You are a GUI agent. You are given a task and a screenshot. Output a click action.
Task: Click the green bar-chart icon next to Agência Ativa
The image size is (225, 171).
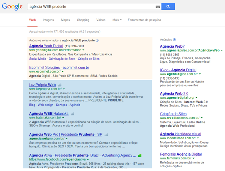pos(139,156)
